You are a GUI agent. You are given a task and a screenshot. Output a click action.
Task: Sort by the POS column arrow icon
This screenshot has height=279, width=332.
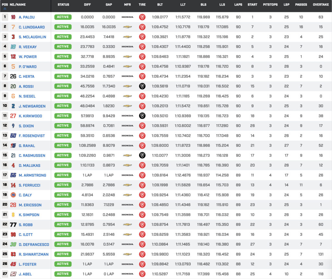(5, 9)
